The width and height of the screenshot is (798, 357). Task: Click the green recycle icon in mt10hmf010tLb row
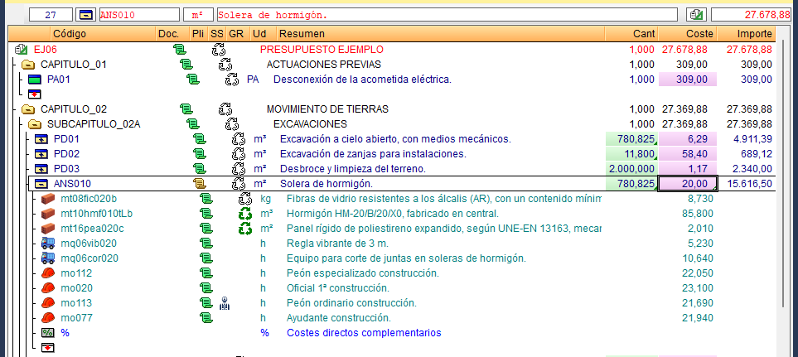click(x=245, y=214)
